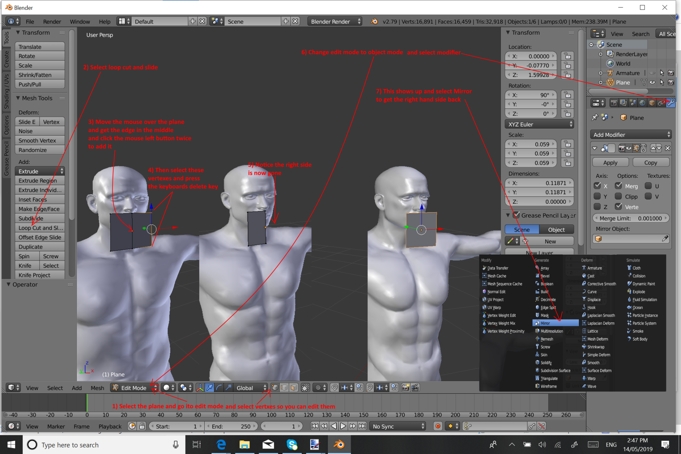
Task: Select the Translate manipulator arrow icon
Action: (209, 388)
